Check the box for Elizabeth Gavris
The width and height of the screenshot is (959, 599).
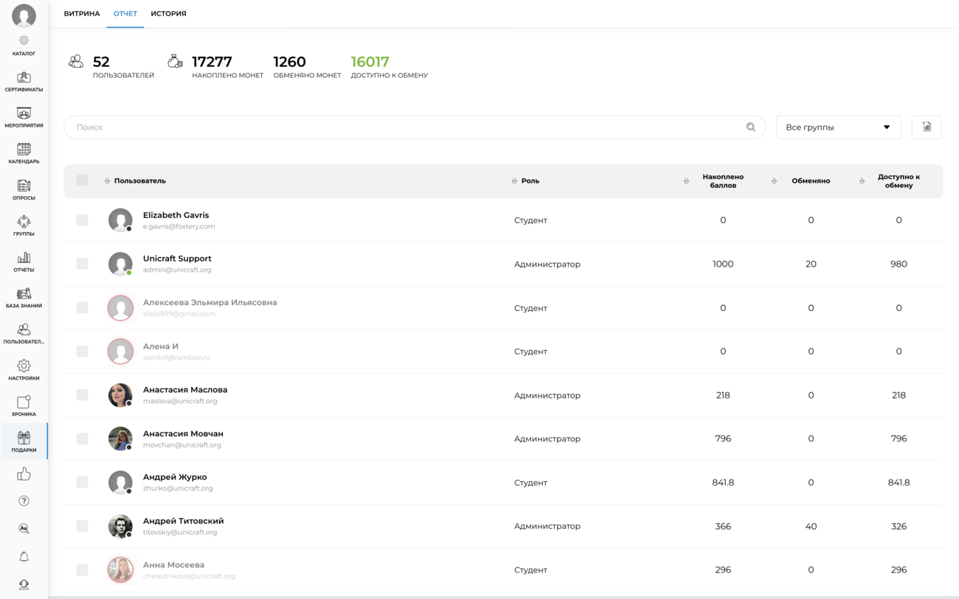coord(82,220)
